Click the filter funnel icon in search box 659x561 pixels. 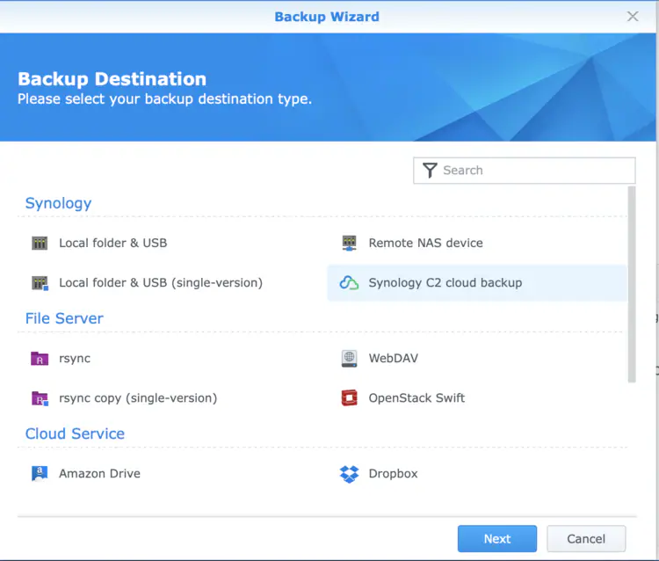click(x=430, y=171)
